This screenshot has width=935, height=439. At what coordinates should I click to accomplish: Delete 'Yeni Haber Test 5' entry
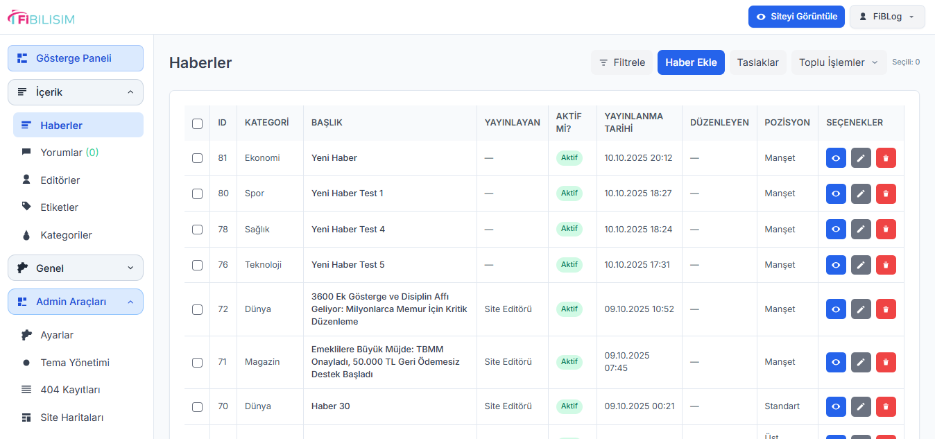click(886, 265)
